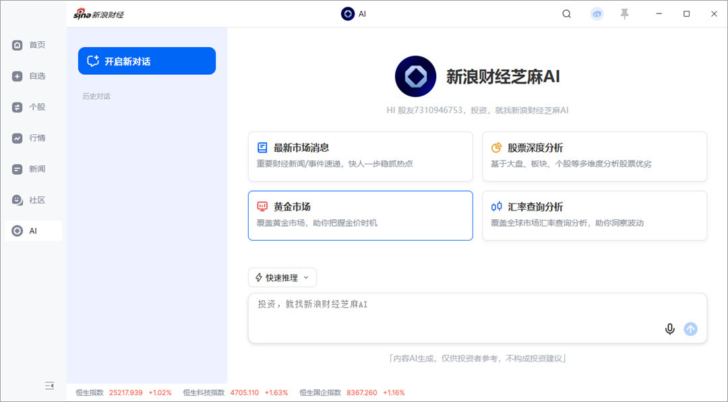Click the 新闻 news icon
Screen dimensions: 728x402
tap(17, 169)
